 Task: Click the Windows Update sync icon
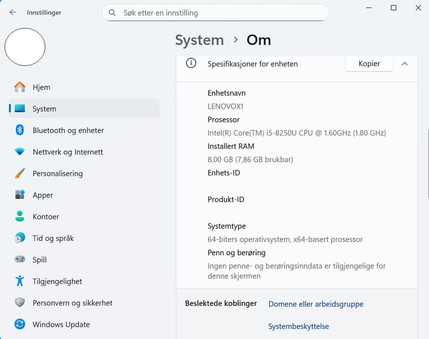20,324
